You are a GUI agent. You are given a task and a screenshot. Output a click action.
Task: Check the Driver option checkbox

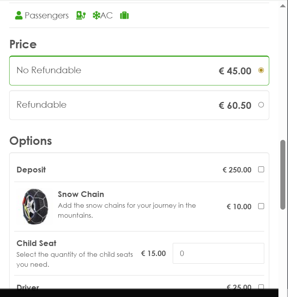[261, 287]
